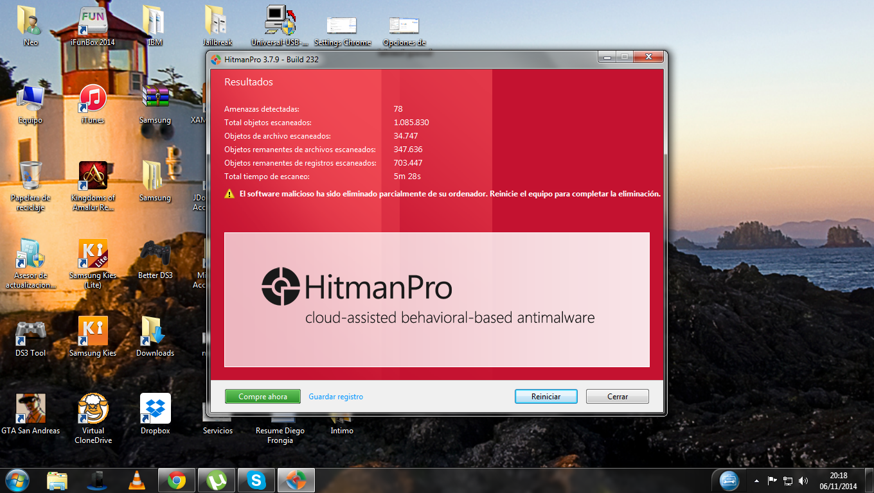Screen dimensions: 874x493
Task: Open Skype from the taskbar
Action: click(256, 480)
